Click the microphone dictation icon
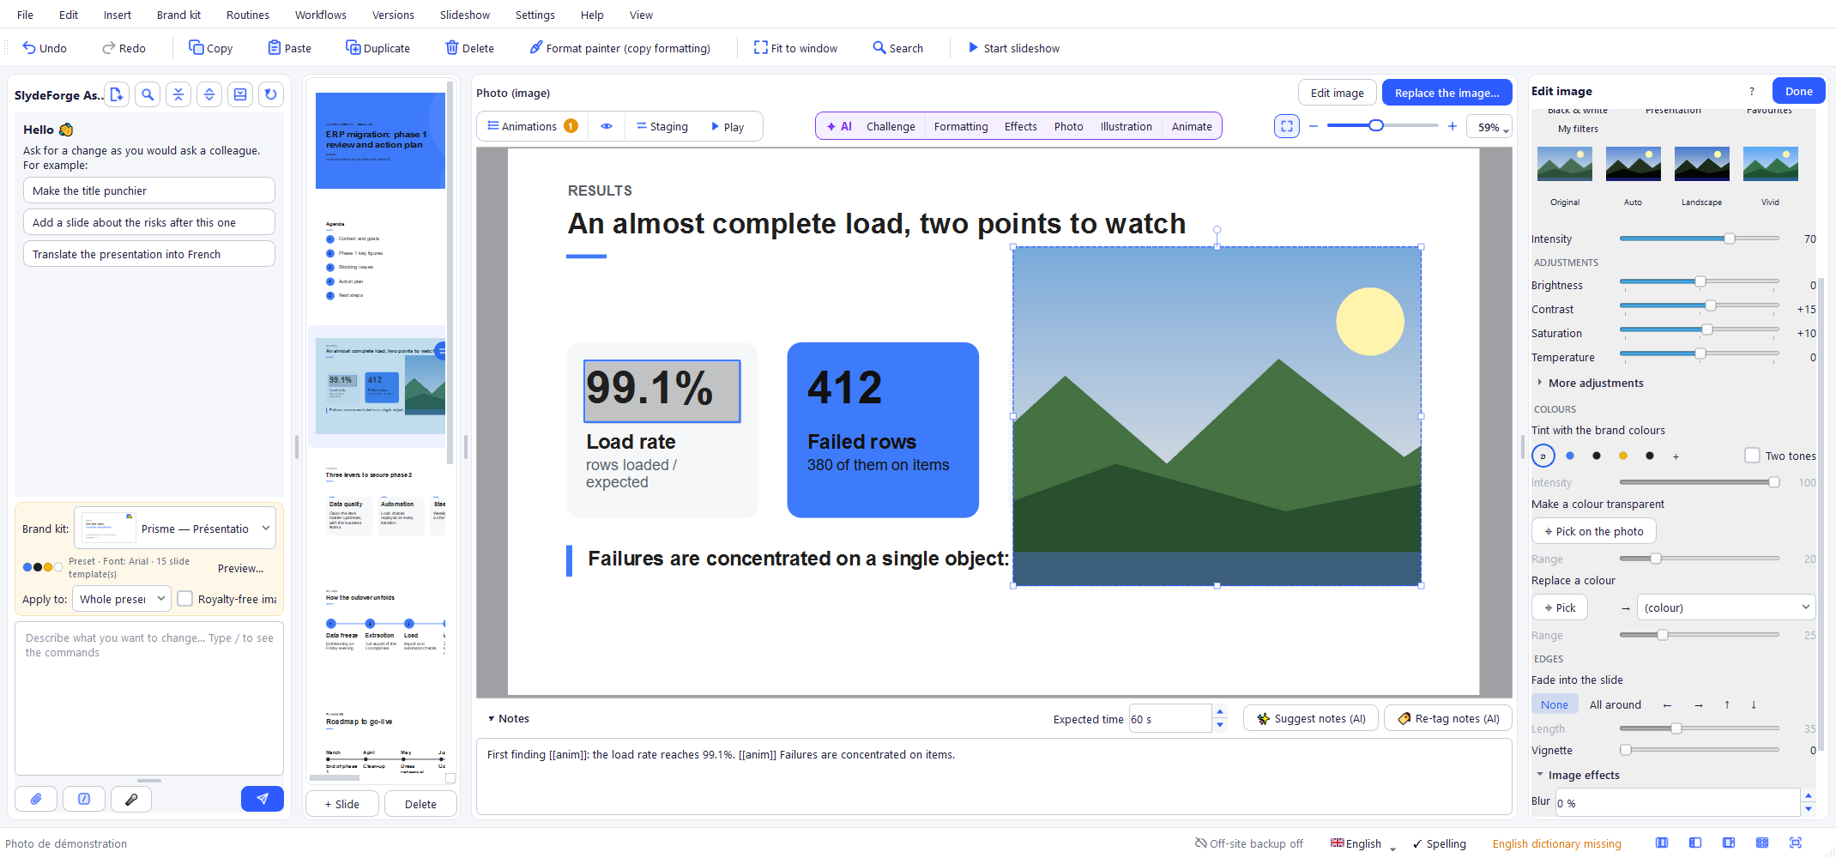This screenshot has height=858, width=1836. pyautogui.click(x=131, y=799)
